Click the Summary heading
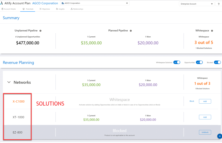Screen dimensions: 222x143 (x=11, y=18)
